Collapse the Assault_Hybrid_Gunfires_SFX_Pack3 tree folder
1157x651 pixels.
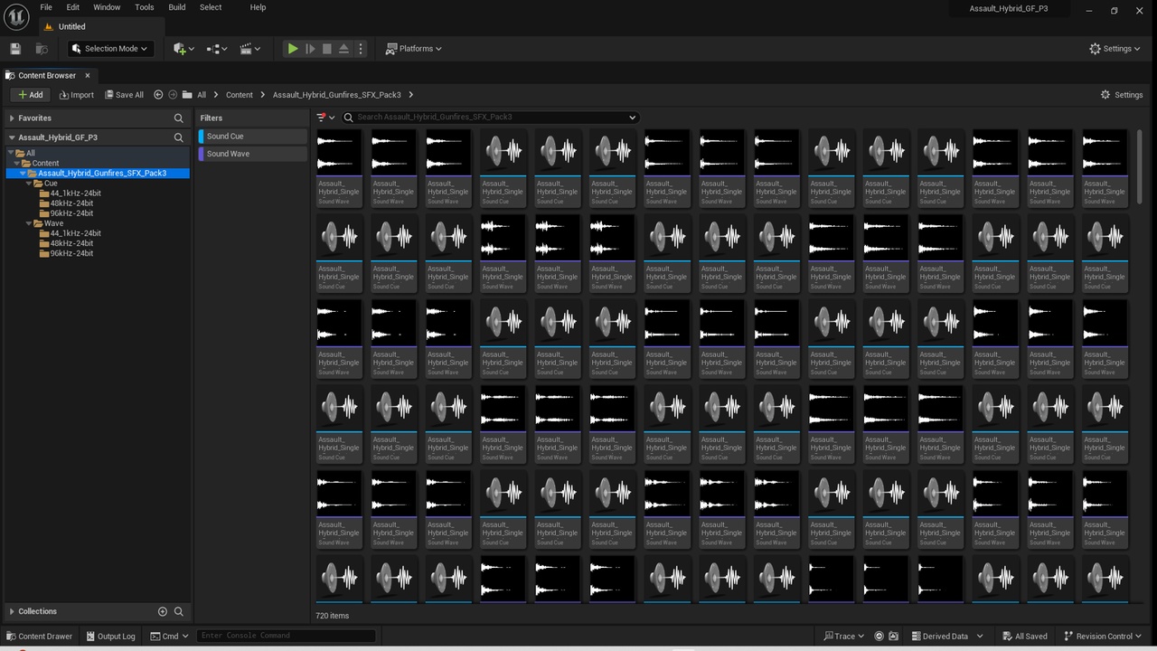(23, 174)
